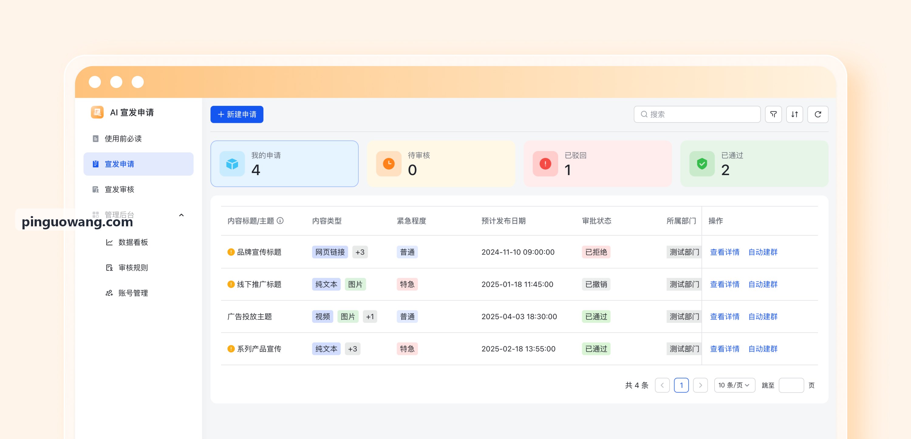Select the 我的申请 summary card
The height and width of the screenshot is (439, 911).
point(284,164)
